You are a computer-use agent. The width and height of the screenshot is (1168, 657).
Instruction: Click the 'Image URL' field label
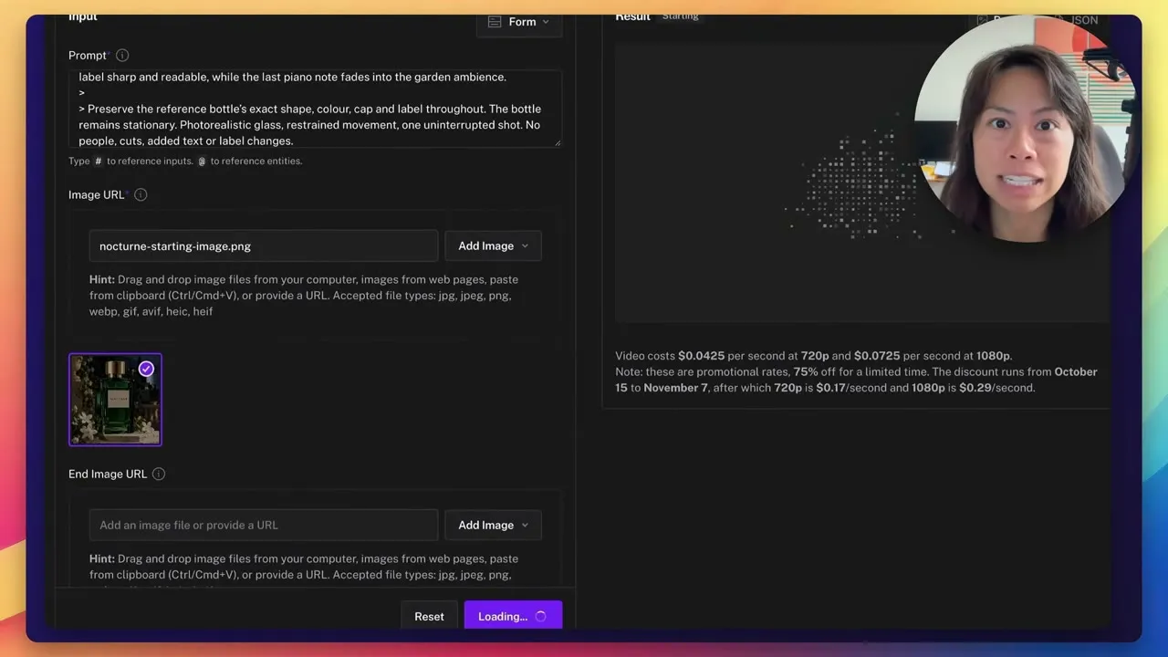[x=96, y=195]
